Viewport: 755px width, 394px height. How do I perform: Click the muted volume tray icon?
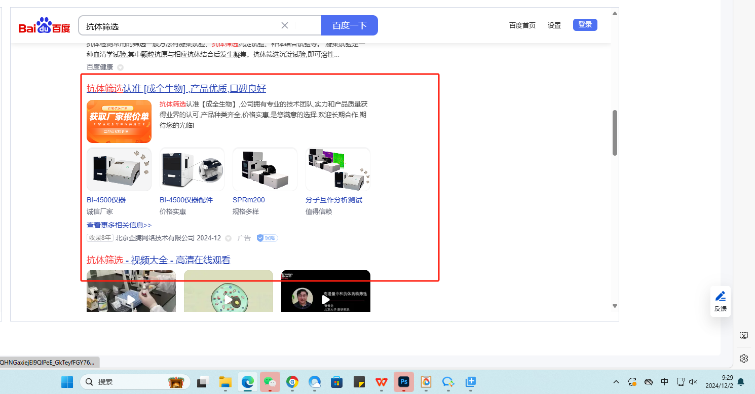(694, 382)
